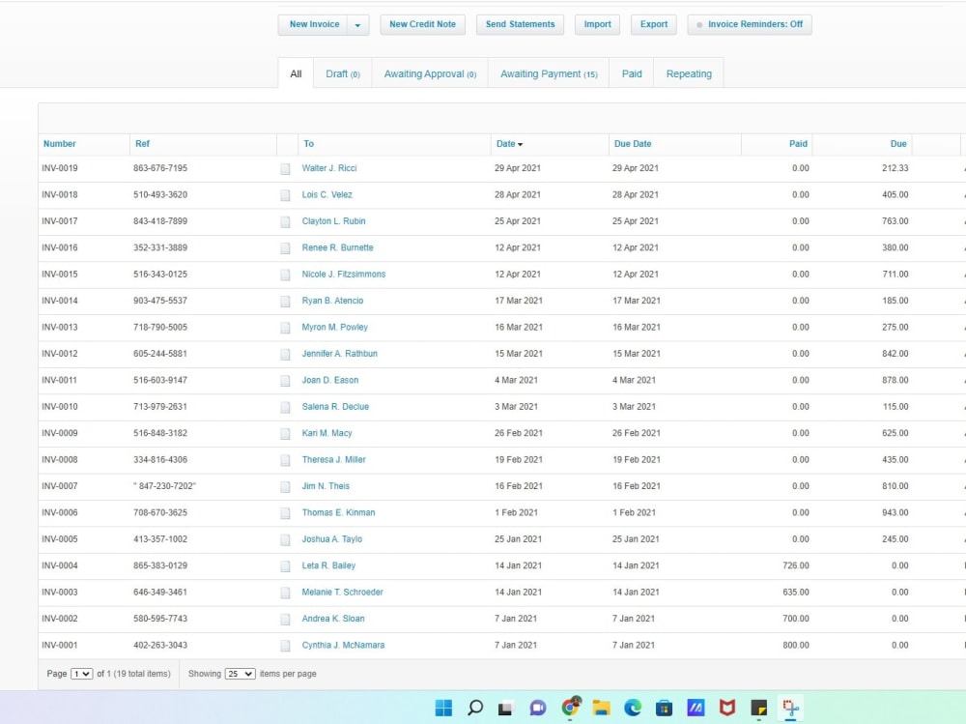Screen dimensions: 966x724
Task: Open the New Invoice dropdown arrow
Action: [358, 24]
